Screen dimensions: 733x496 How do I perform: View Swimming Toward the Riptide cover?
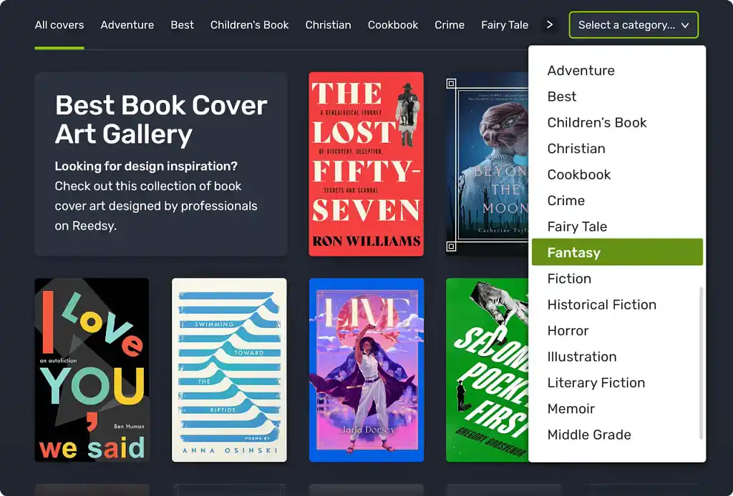[x=229, y=369]
